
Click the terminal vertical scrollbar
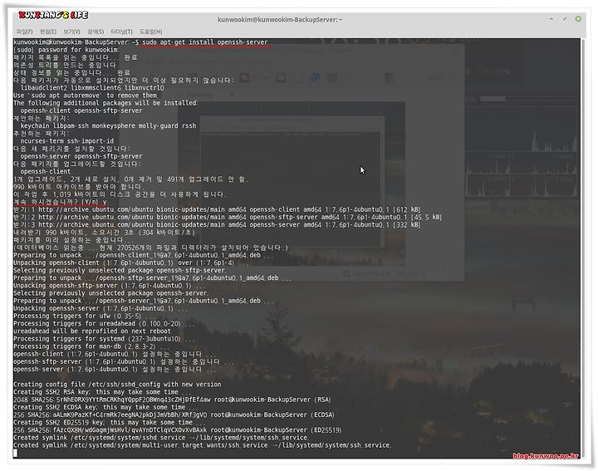tap(582, 248)
